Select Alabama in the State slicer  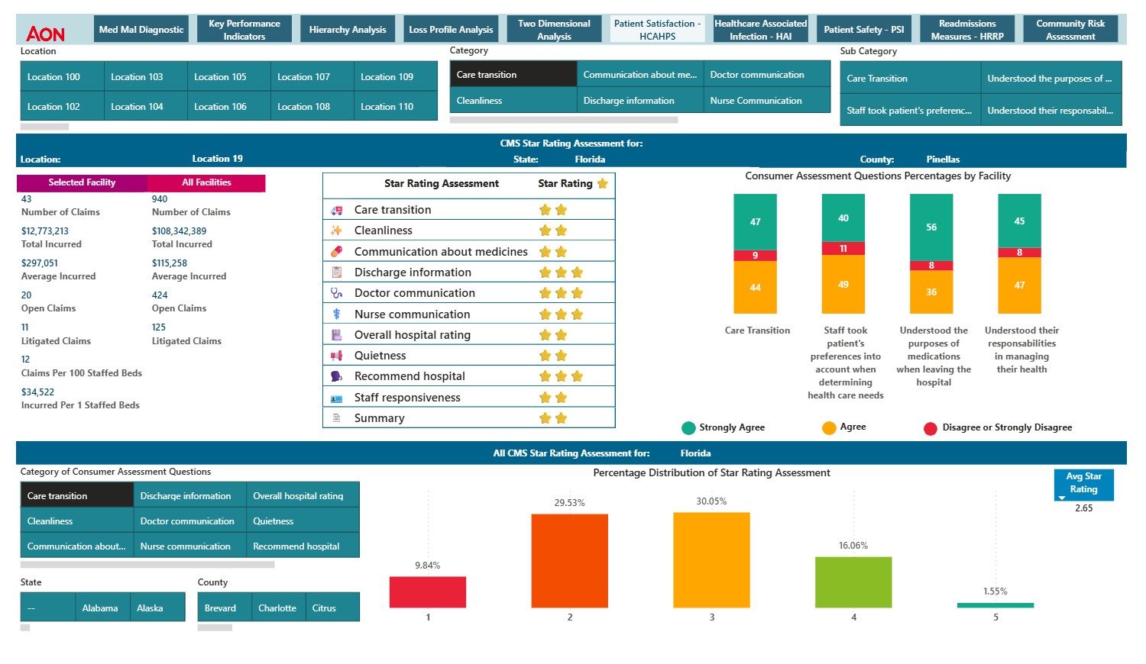tap(102, 608)
